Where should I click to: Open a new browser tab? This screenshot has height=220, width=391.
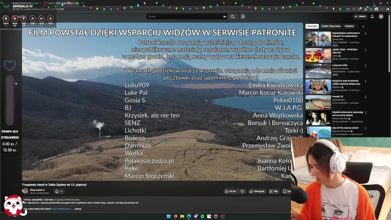click(82, 3)
